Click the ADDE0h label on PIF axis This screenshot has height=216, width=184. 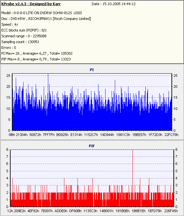61,211
